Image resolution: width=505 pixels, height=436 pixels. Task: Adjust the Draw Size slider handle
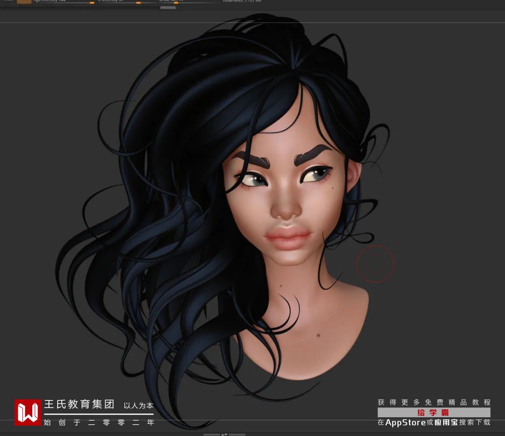176,3
